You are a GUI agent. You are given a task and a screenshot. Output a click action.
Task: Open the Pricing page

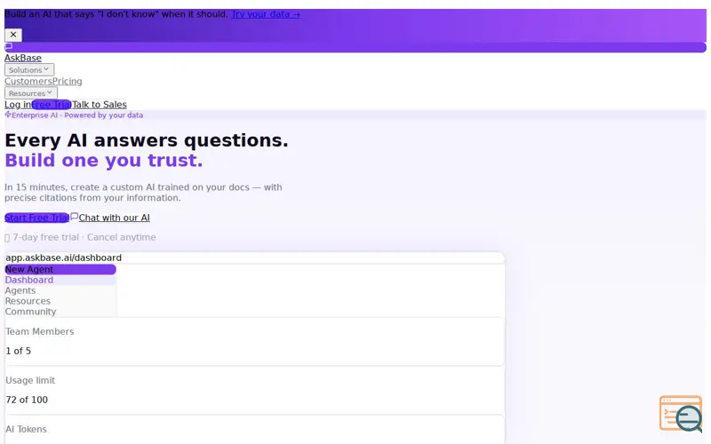point(68,81)
